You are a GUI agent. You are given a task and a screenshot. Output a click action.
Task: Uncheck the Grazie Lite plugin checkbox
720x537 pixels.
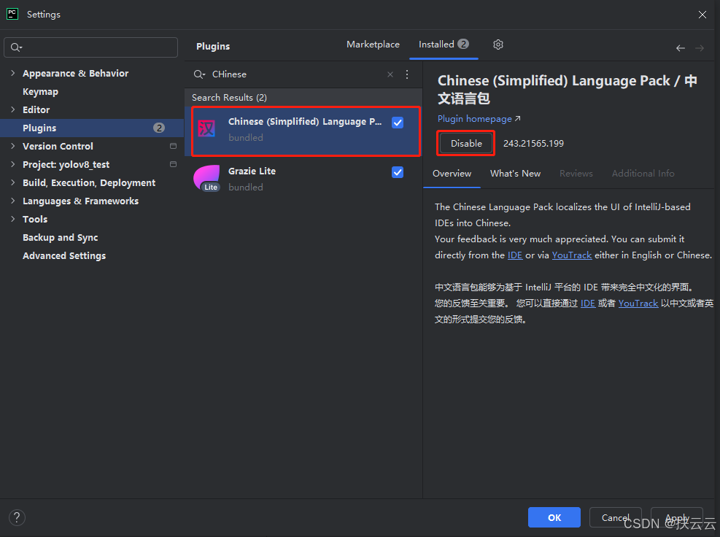pos(398,172)
